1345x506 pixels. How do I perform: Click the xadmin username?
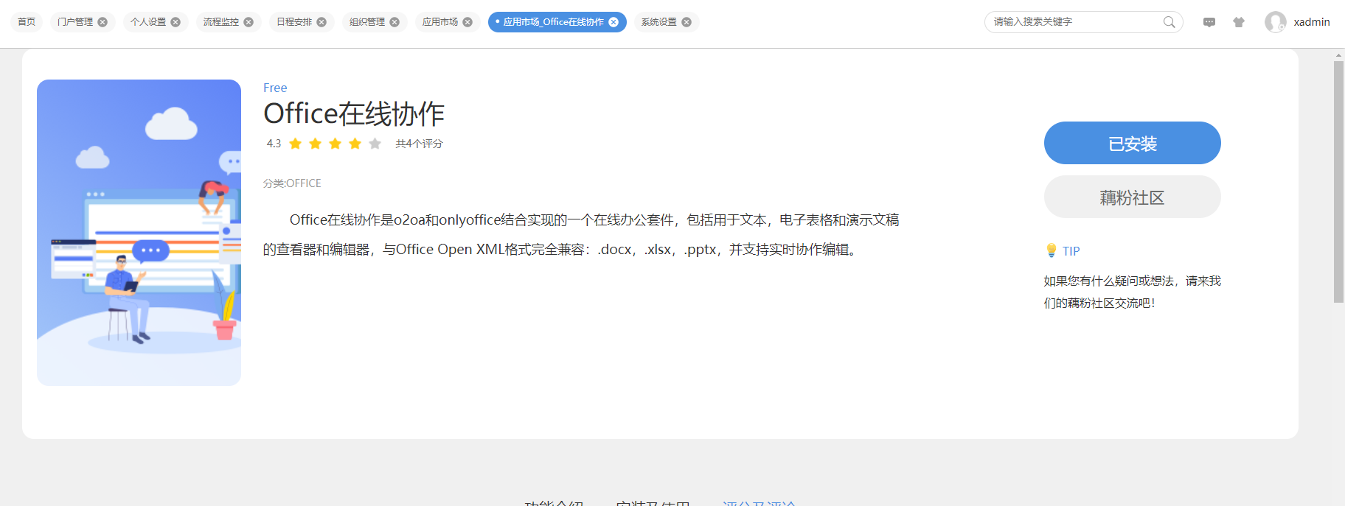tap(1312, 22)
